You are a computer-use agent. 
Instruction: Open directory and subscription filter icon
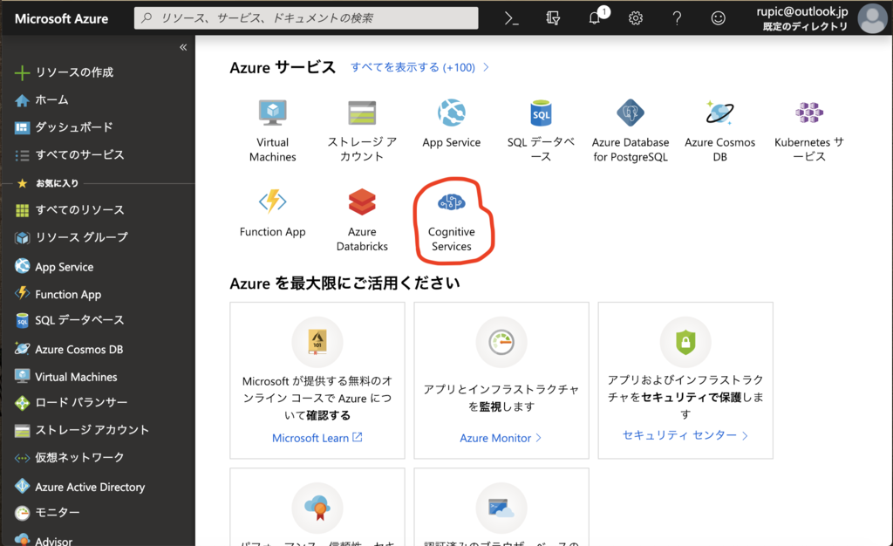point(552,18)
